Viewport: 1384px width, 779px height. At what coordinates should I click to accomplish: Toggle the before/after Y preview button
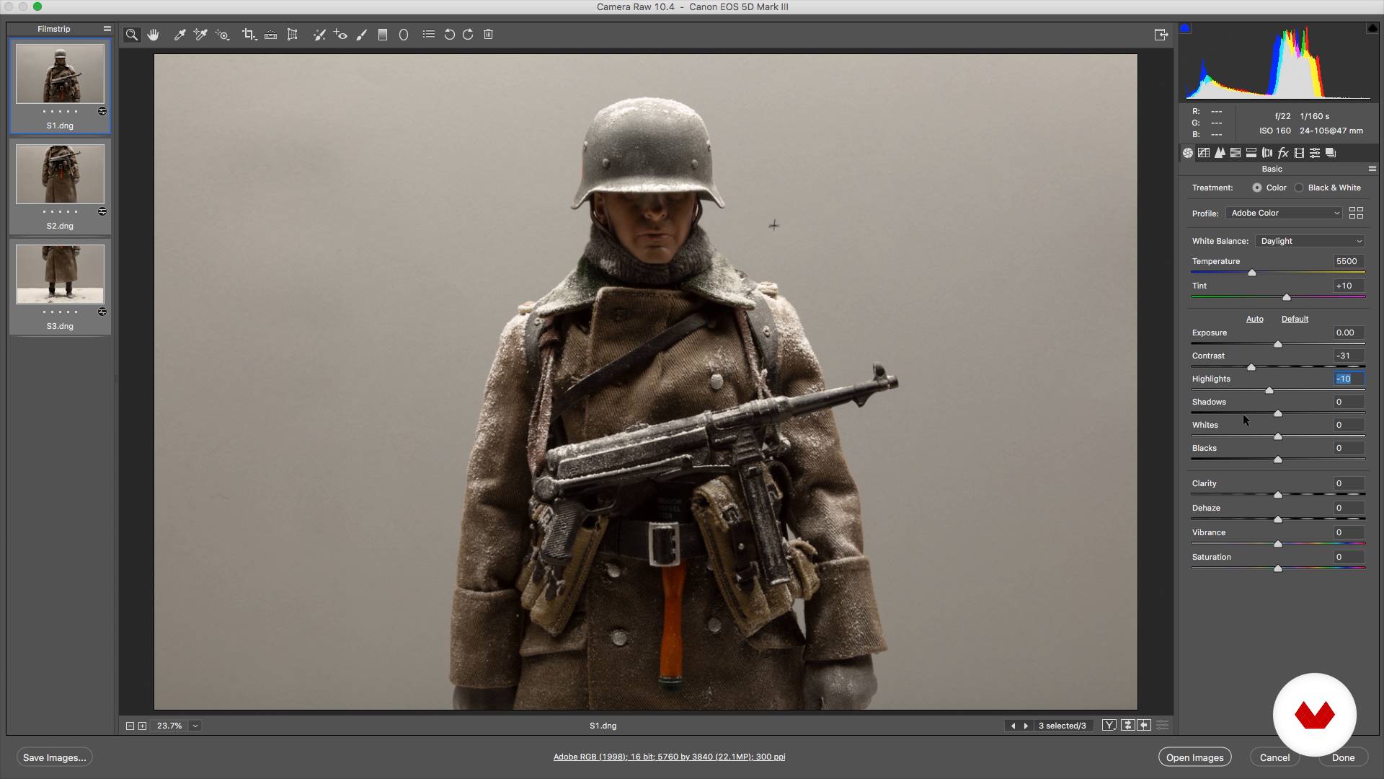coord(1109,726)
